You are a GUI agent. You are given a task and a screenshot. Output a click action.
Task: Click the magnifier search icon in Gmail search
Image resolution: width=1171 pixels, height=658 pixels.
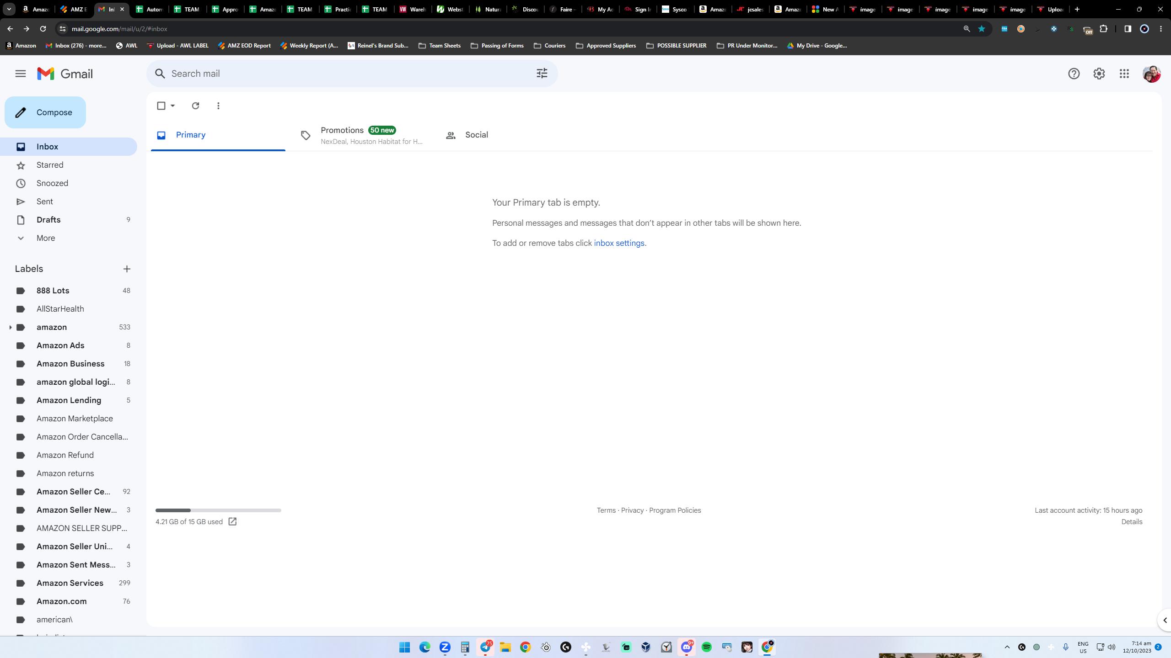(160, 74)
